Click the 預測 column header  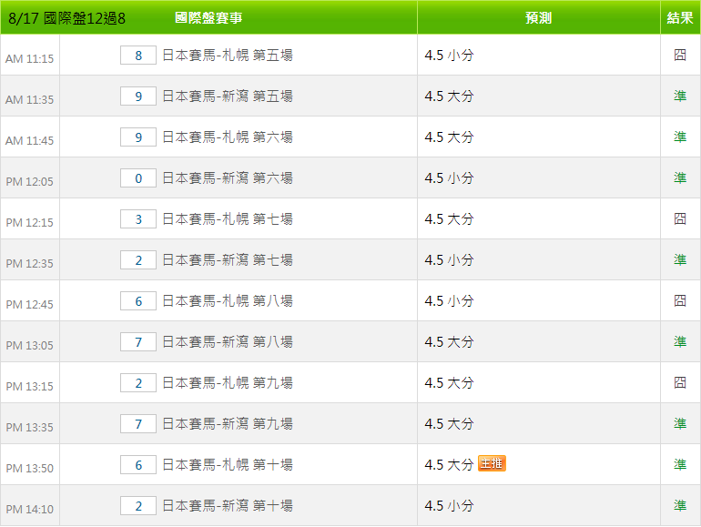point(539,18)
